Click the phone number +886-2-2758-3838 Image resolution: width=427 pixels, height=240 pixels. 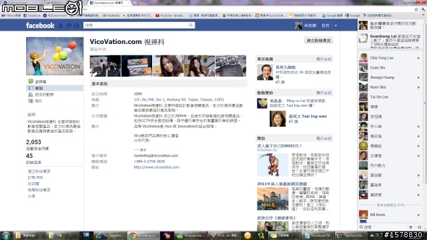click(149, 161)
